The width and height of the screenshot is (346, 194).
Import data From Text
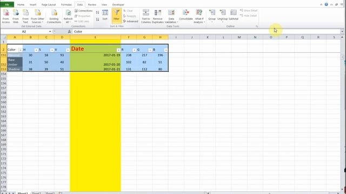coord(25,16)
